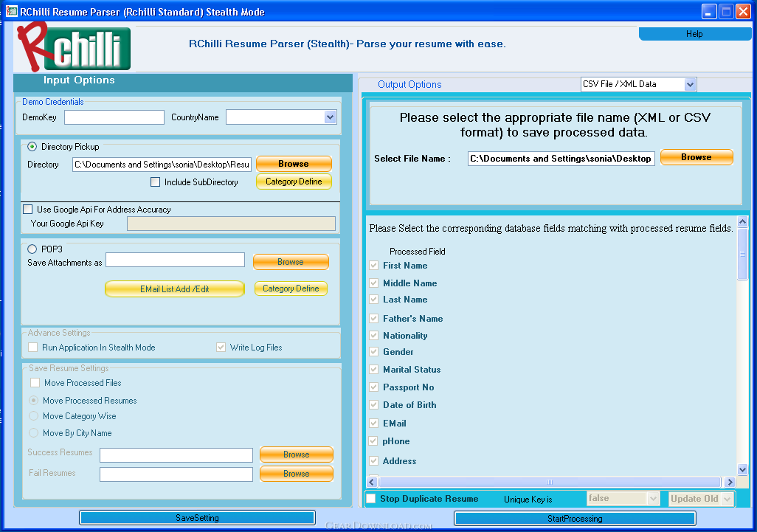Toggle the Marital Status checkbox
The width and height of the screenshot is (757, 532).
pyautogui.click(x=373, y=370)
